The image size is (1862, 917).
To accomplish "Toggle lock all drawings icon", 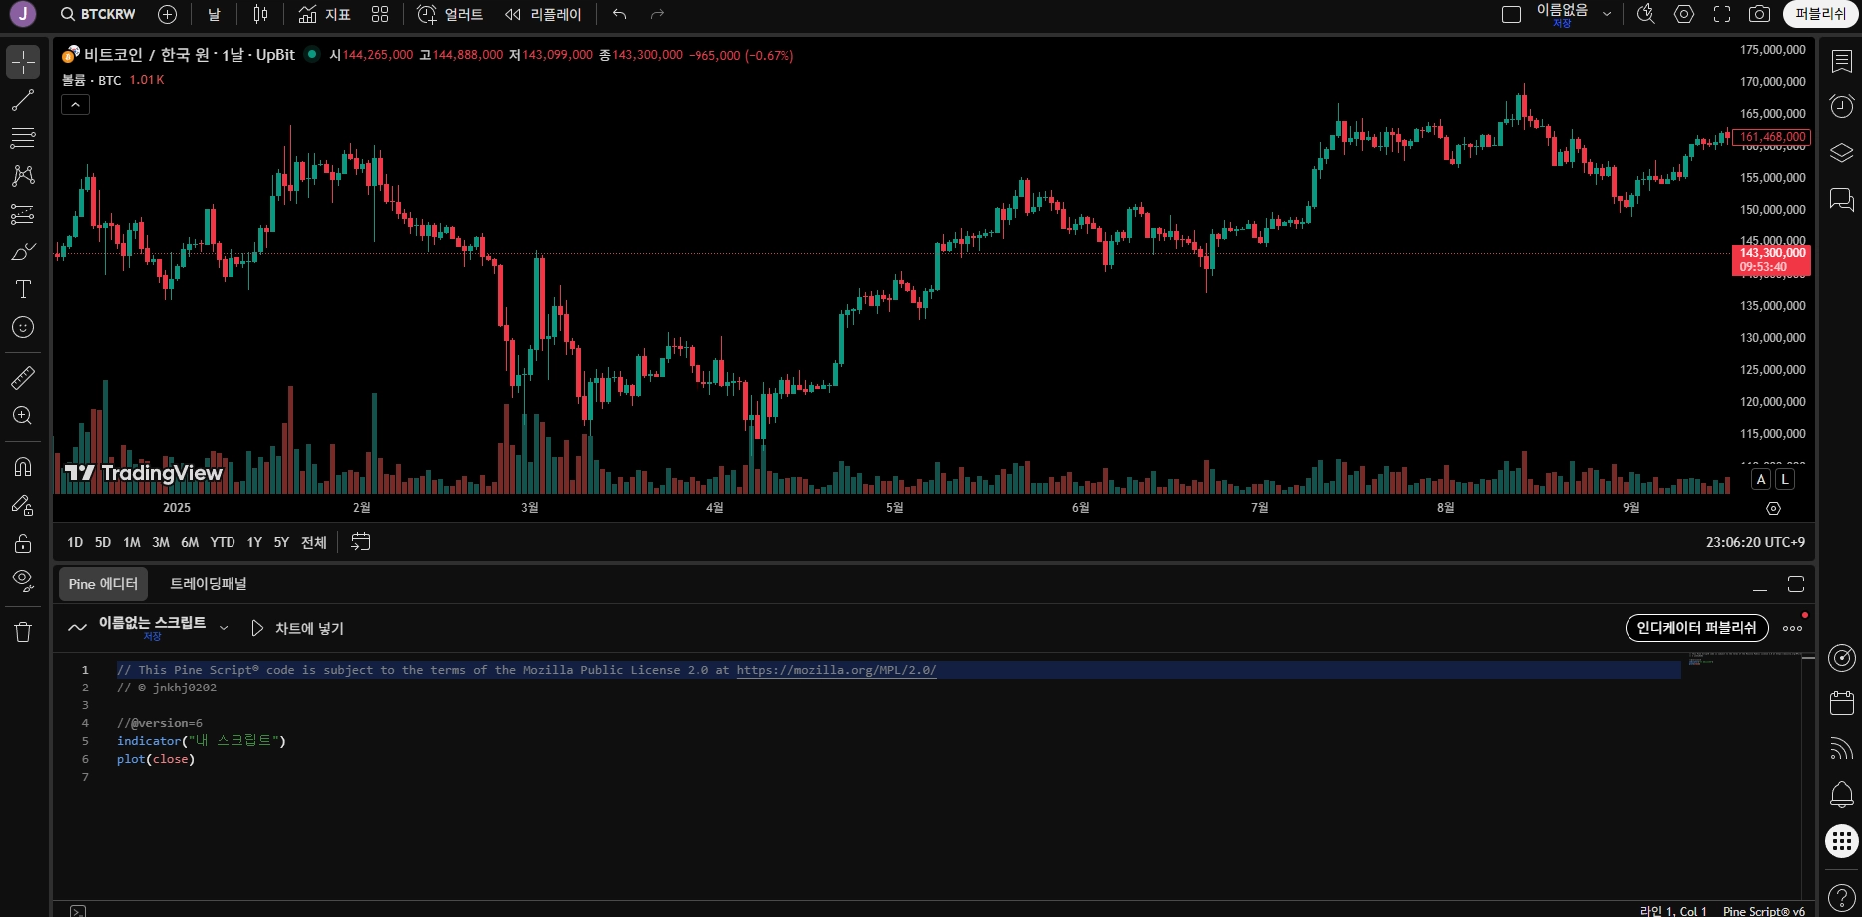I will tap(23, 543).
